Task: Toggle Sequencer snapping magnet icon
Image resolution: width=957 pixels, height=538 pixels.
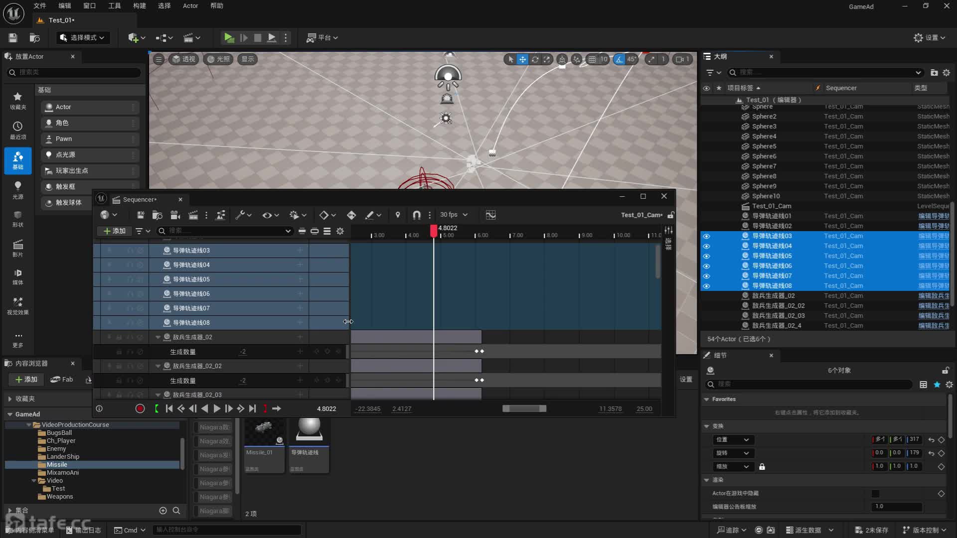Action: (x=417, y=215)
